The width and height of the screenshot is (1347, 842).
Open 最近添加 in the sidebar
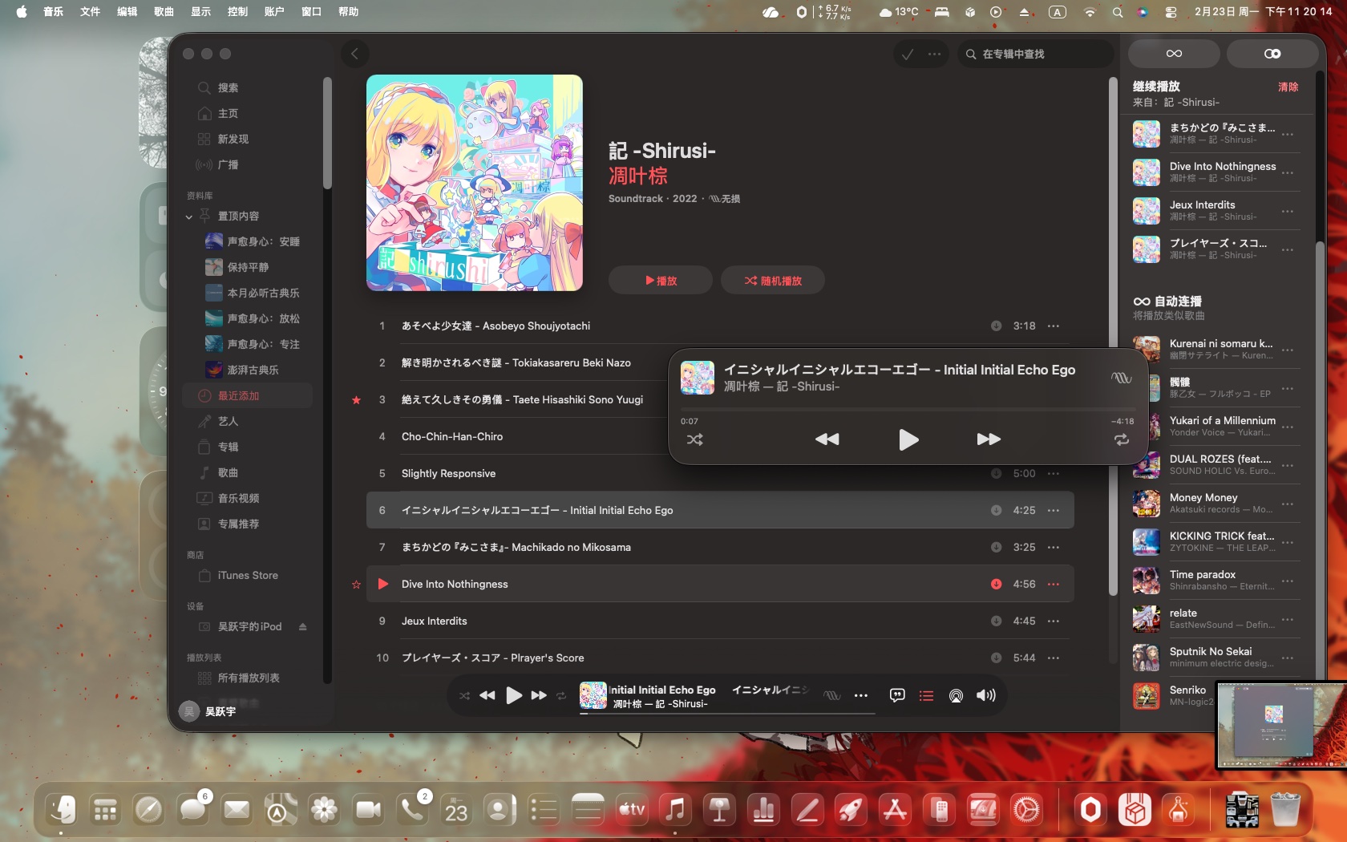(248, 395)
